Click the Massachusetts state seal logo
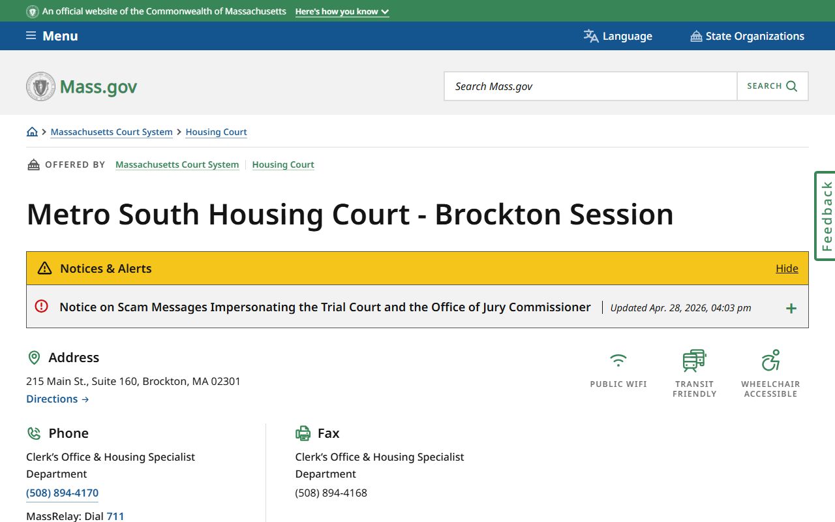The width and height of the screenshot is (835, 522). (x=40, y=86)
